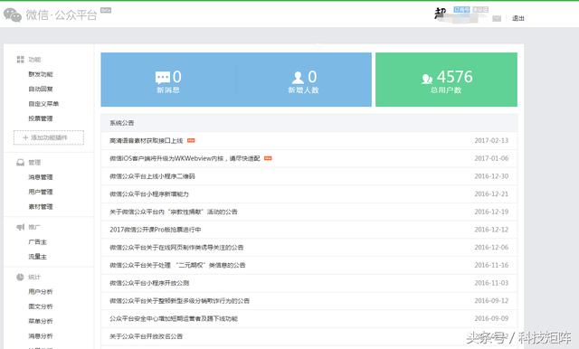Click the 退出 logout link
This screenshot has height=349, width=579.
click(x=518, y=18)
